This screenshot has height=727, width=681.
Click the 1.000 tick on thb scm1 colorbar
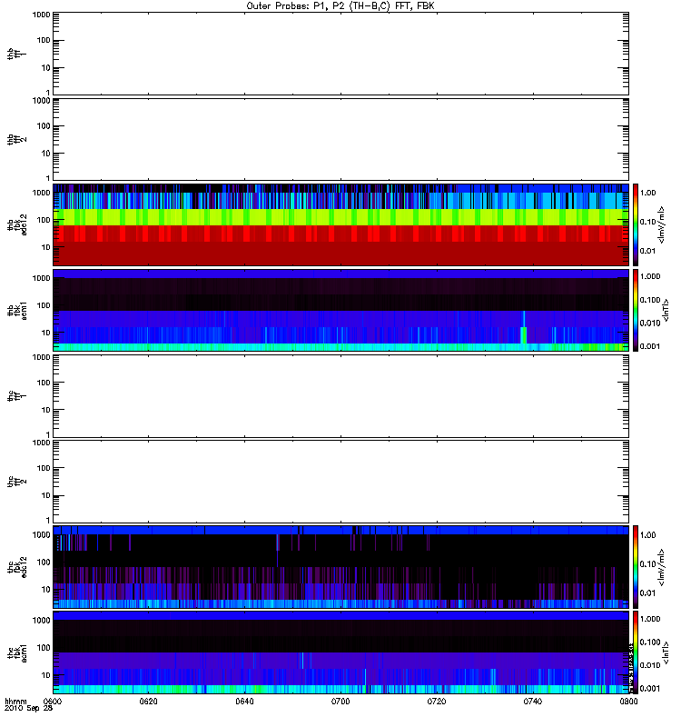click(650, 276)
